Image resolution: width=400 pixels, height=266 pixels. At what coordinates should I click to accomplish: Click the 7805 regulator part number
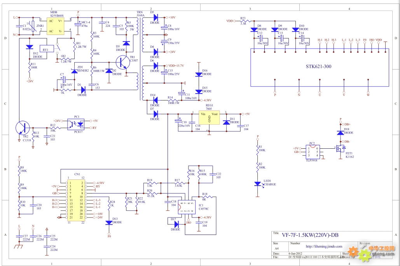click(209, 109)
